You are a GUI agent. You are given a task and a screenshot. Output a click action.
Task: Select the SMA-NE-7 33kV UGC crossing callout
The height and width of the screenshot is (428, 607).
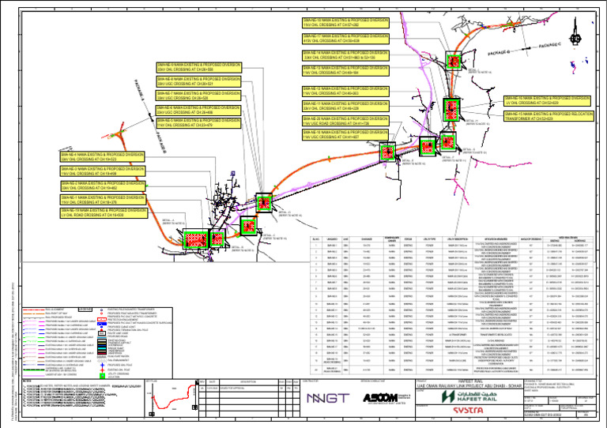click(x=198, y=96)
